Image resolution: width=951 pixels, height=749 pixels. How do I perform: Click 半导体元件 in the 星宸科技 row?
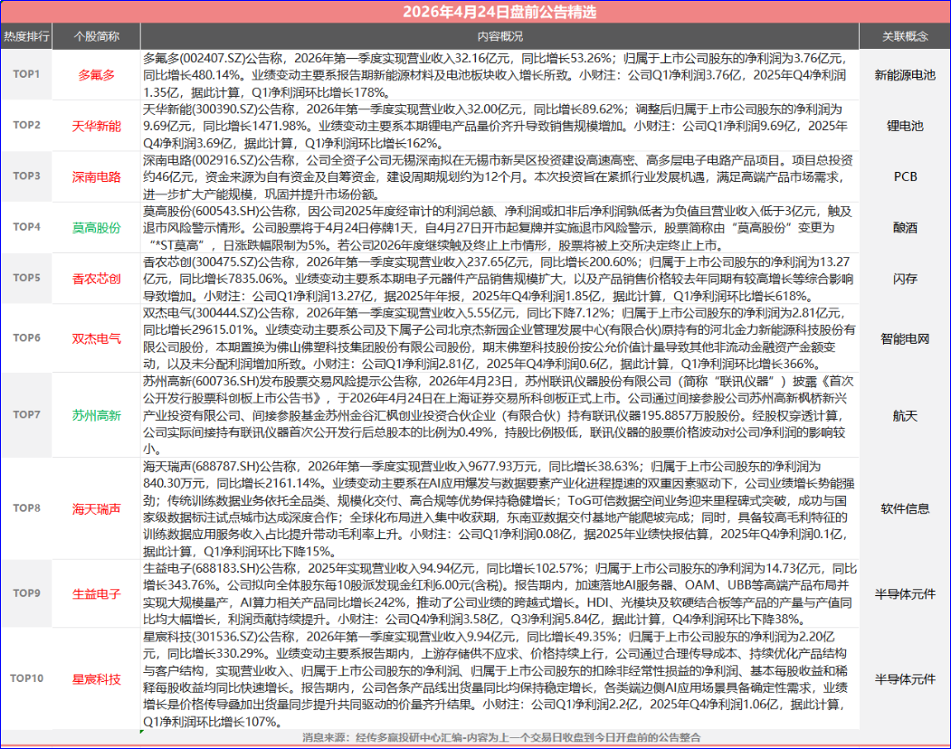(x=905, y=679)
